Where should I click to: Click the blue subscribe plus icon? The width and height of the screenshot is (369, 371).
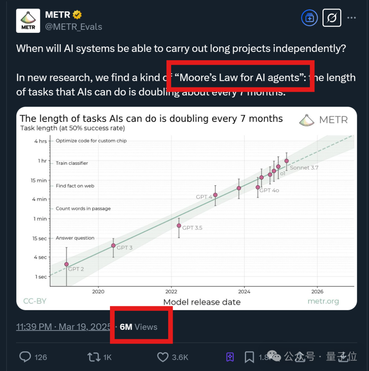(309, 18)
